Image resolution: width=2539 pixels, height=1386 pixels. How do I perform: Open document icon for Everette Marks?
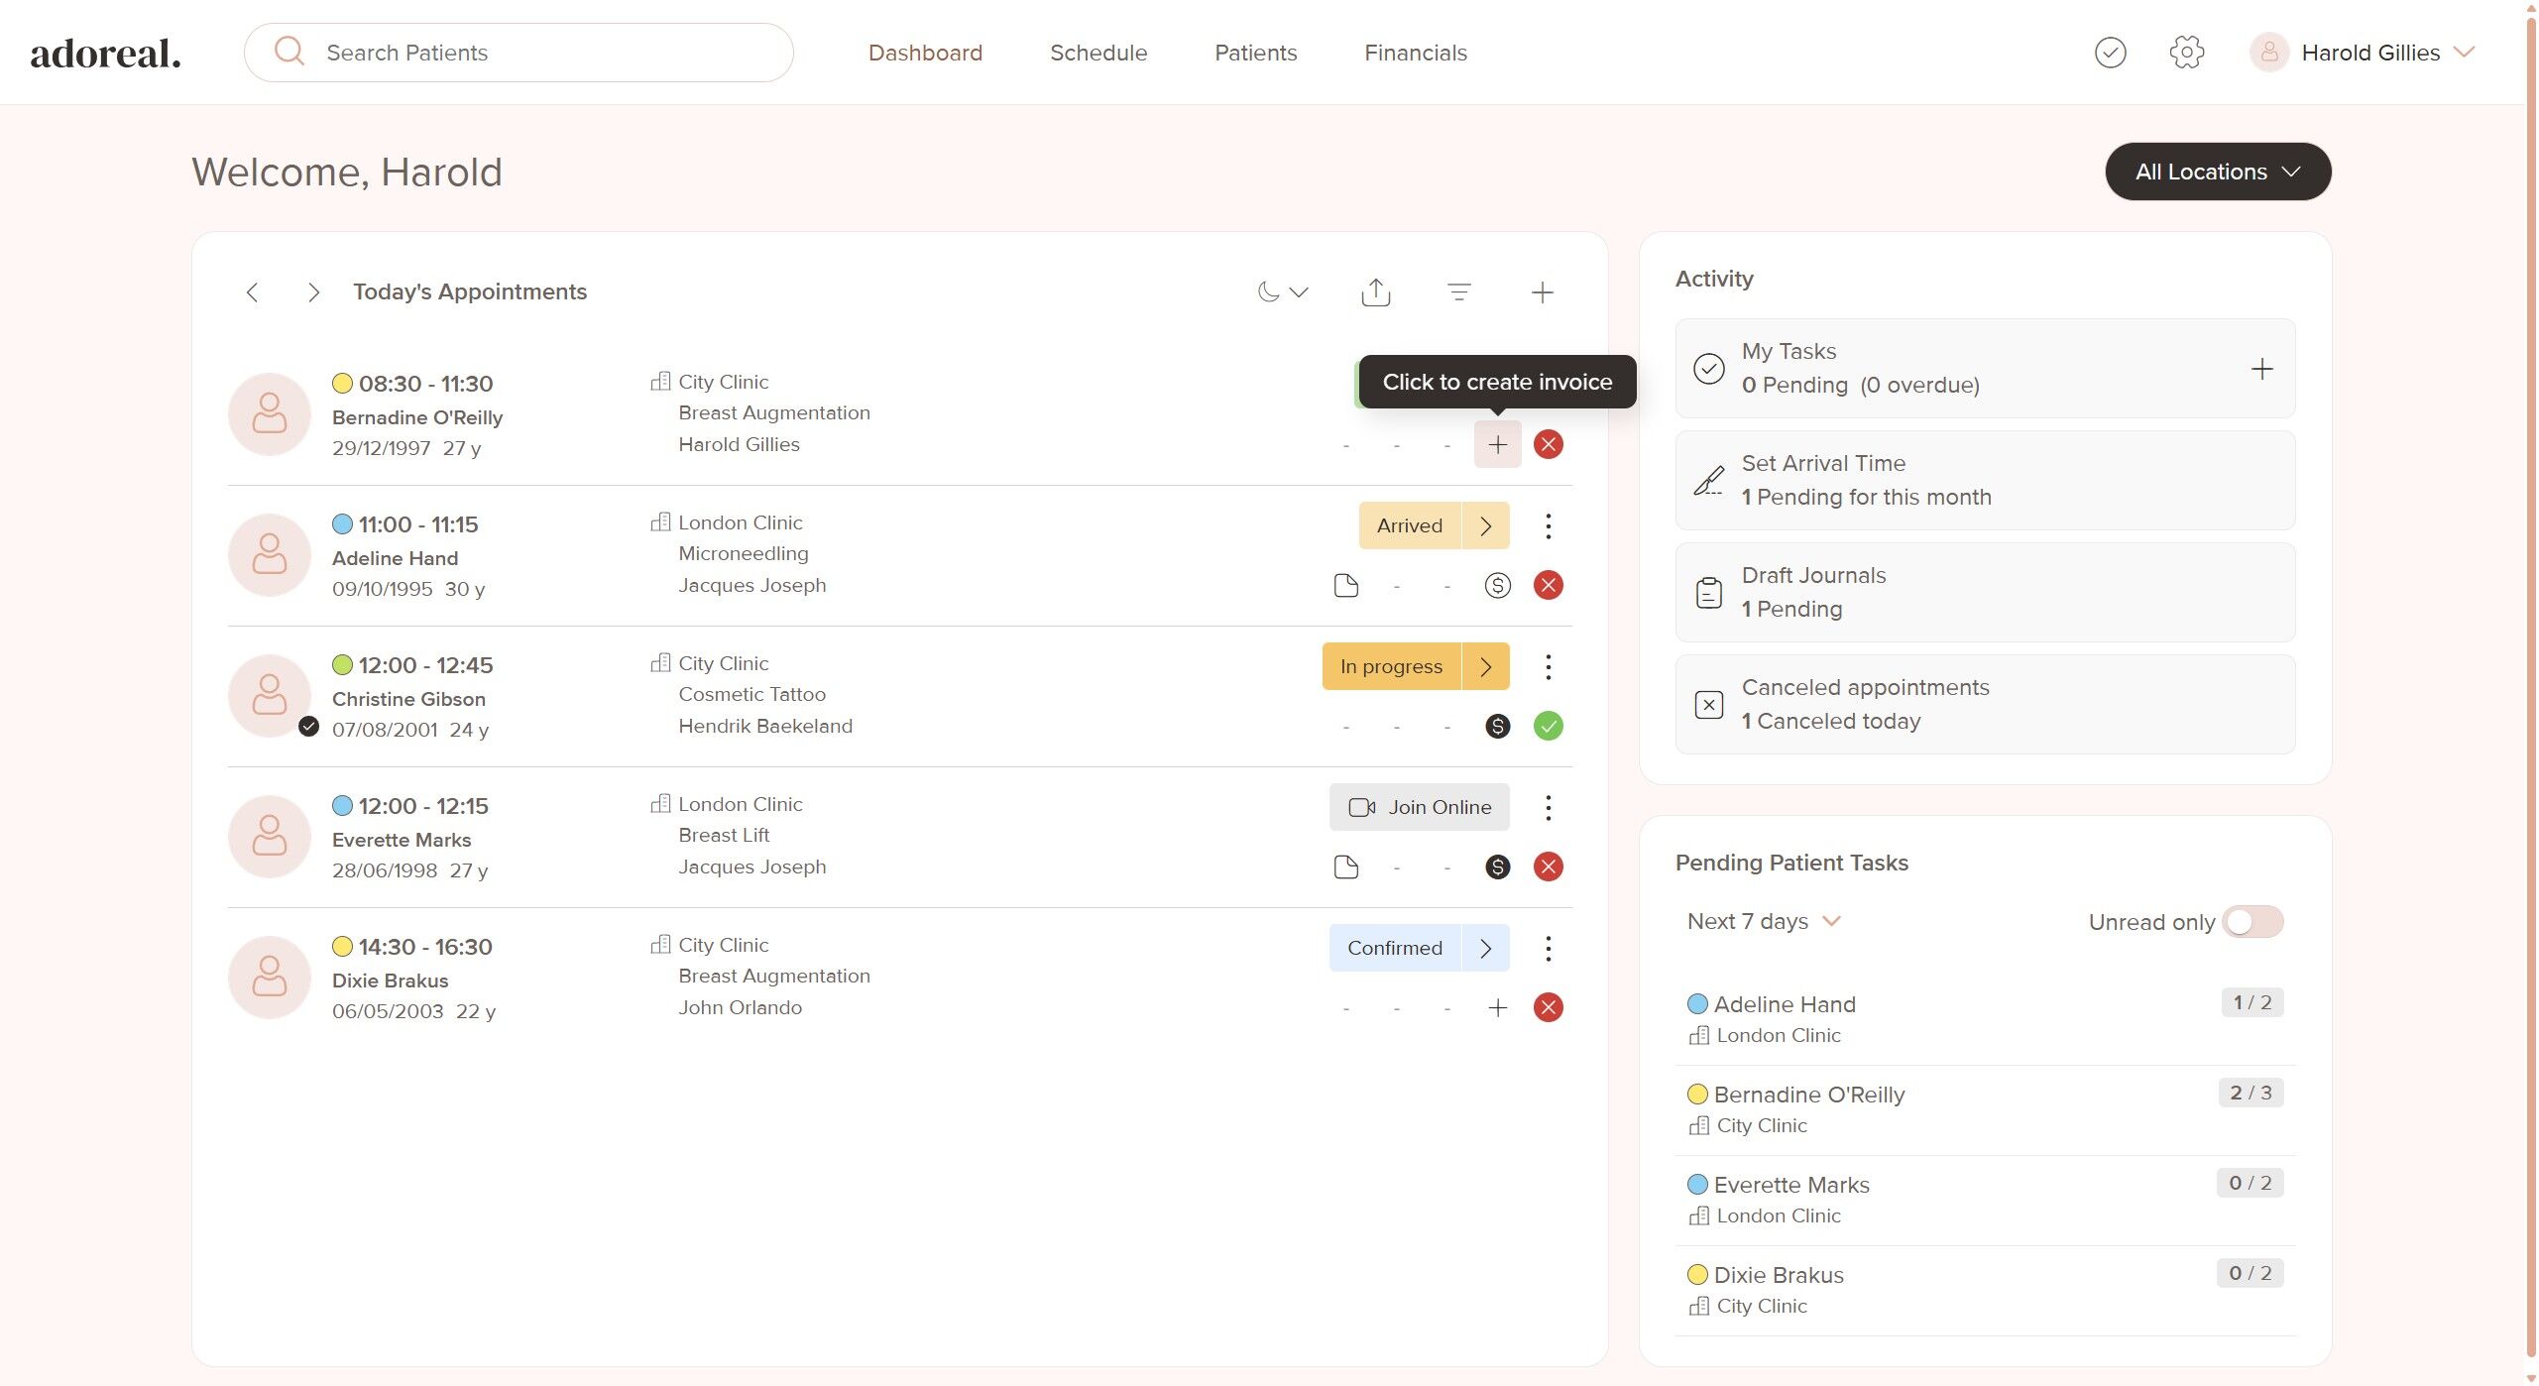[x=1345, y=867]
